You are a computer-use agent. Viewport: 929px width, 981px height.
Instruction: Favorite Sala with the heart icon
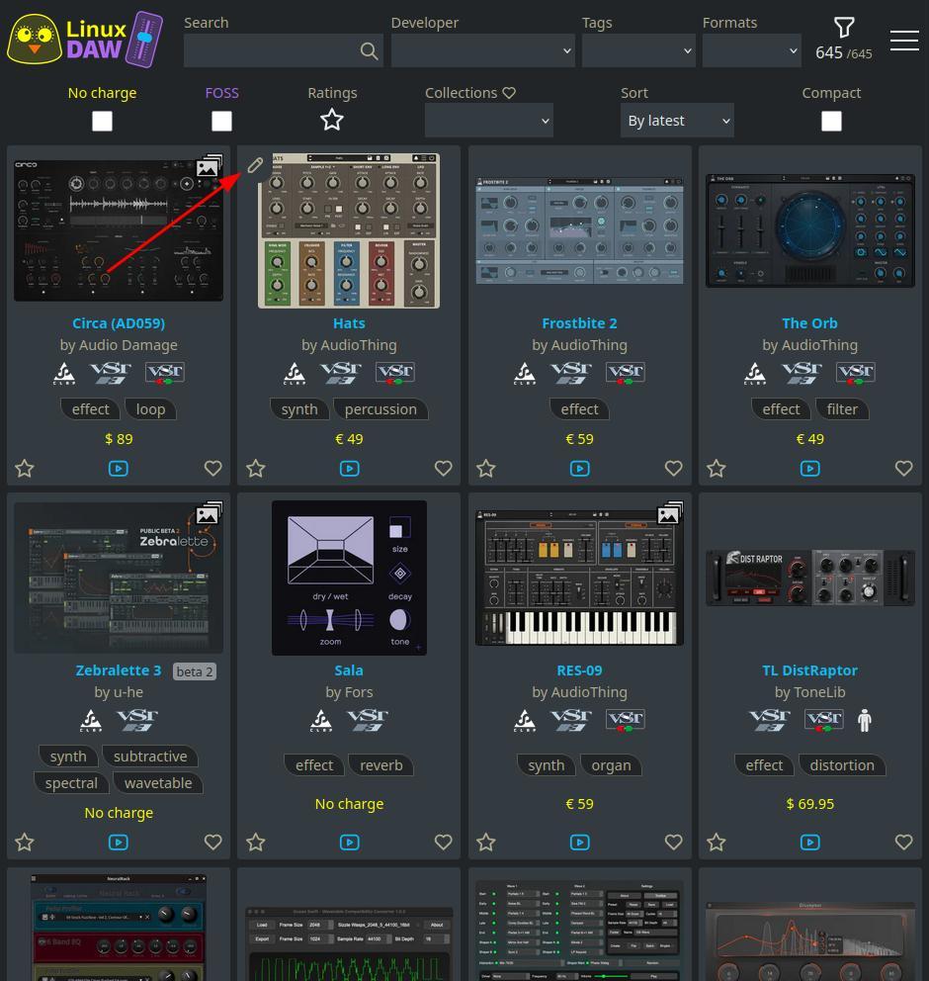[x=443, y=843]
